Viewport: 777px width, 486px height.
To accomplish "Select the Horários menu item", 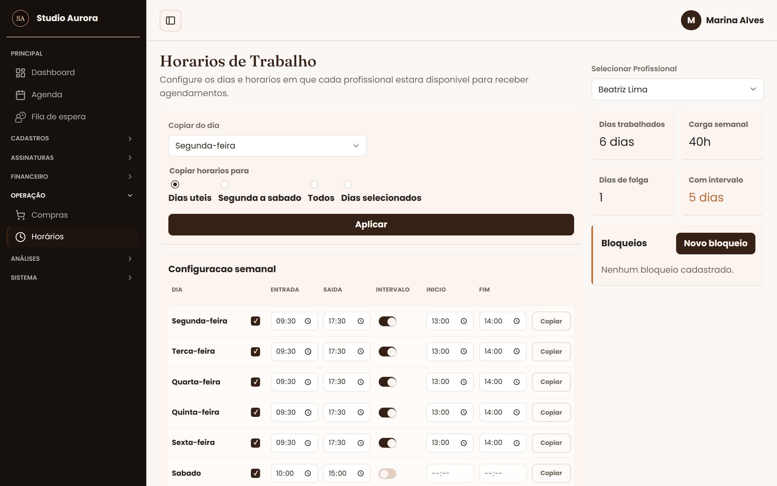I will pos(73,237).
